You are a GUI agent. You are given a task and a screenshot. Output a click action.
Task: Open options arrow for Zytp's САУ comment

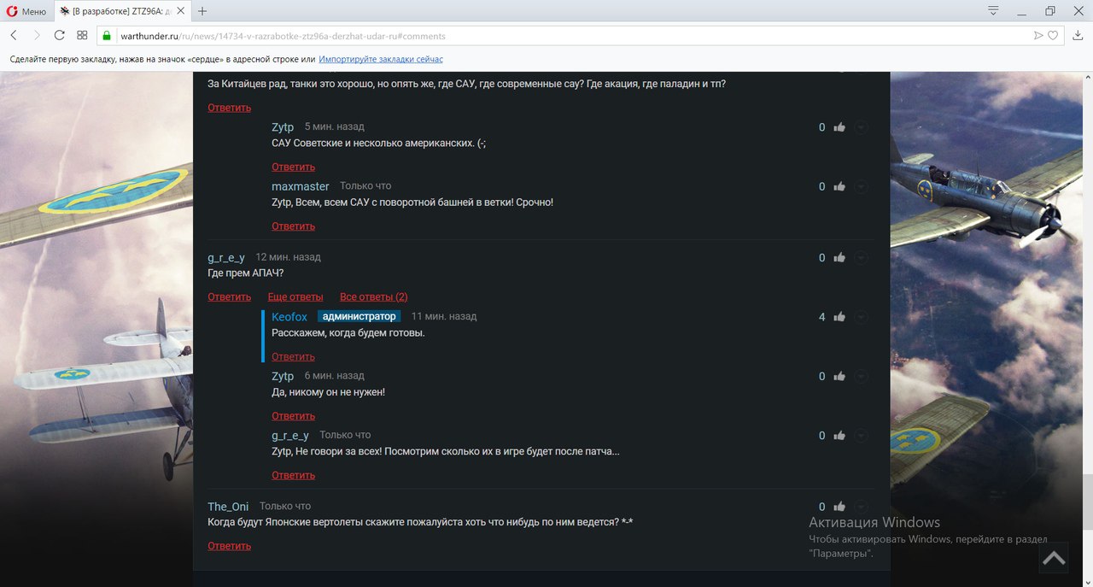[x=861, y=127]
